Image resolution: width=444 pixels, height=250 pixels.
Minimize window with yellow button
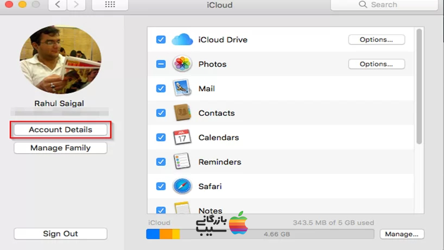coord(22,4)
